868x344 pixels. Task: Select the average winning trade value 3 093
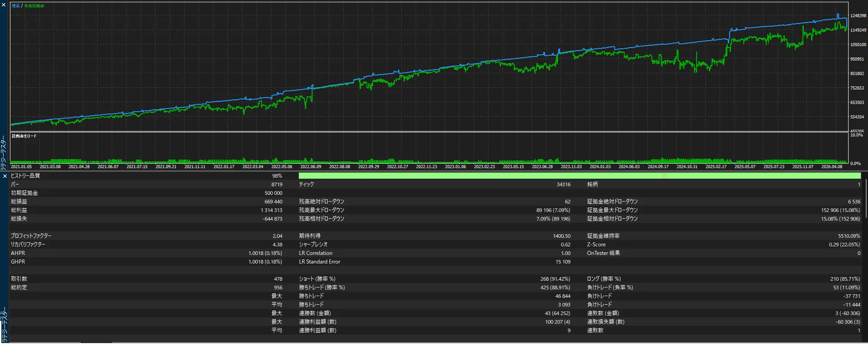click(564, 305)
